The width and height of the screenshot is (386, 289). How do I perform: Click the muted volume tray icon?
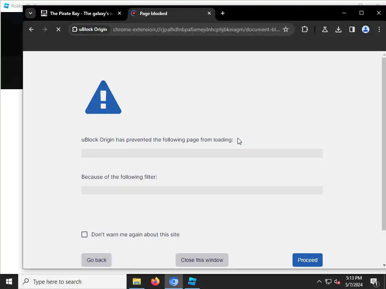pos(337,281)
